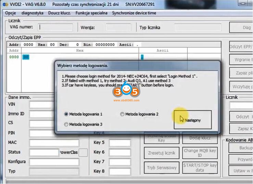Click the dealer key button above Dodaj klucz
This screenshot has width=253, height=184.
(x=162, y=138)
